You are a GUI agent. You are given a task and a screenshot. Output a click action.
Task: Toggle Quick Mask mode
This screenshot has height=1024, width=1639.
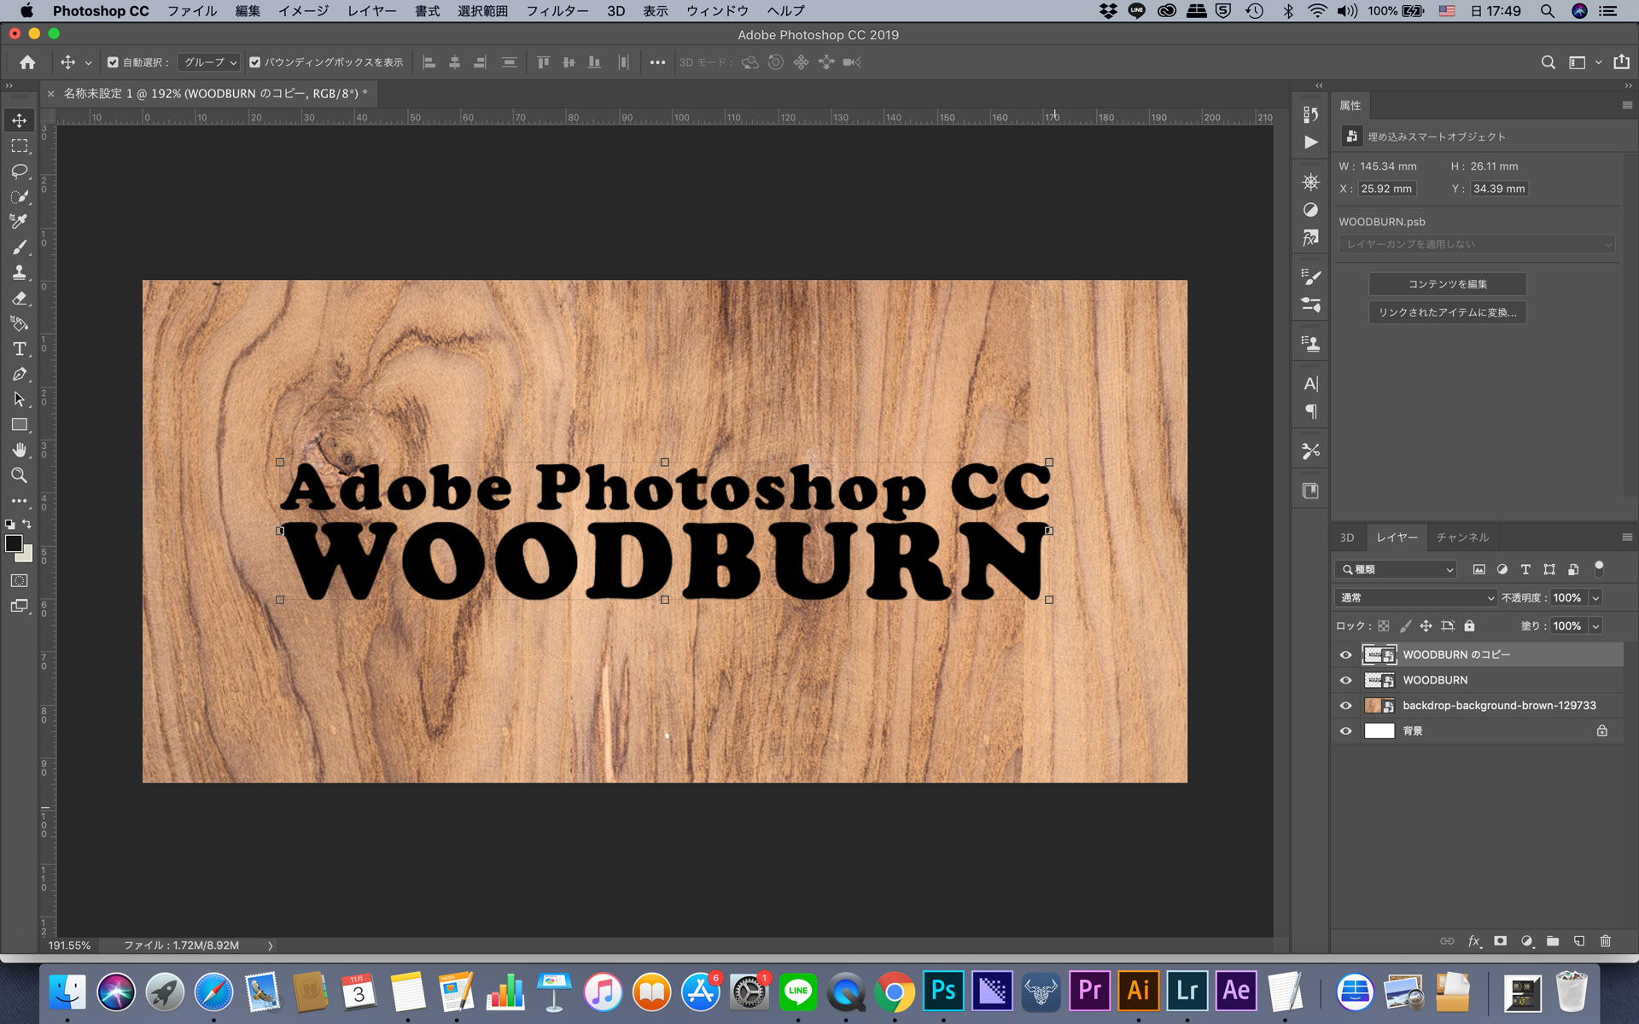click(19, 580)
